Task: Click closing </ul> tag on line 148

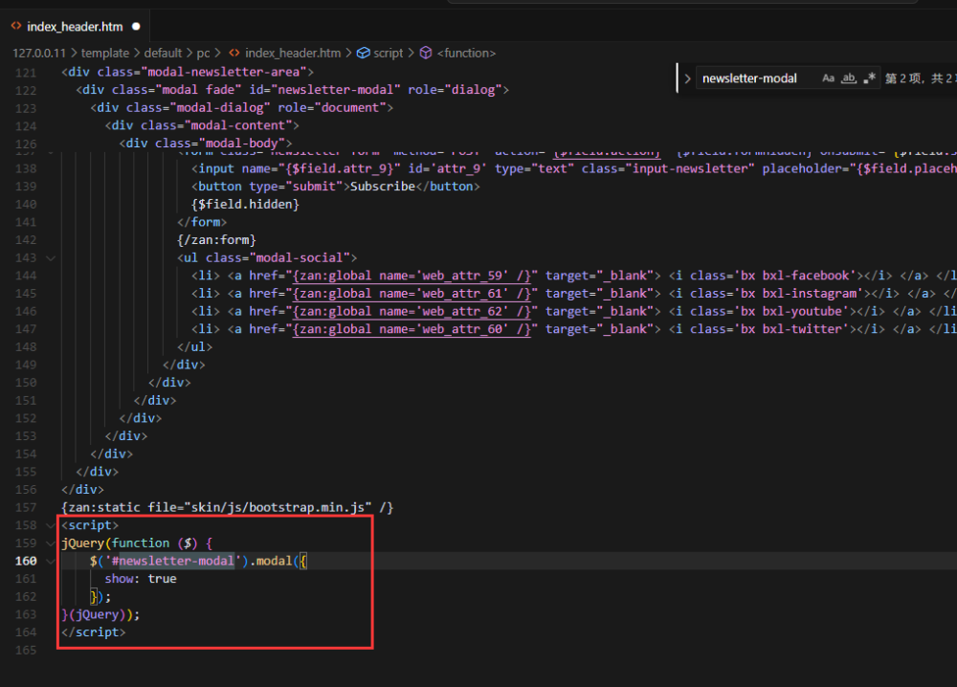Action: tap(194, 346)
